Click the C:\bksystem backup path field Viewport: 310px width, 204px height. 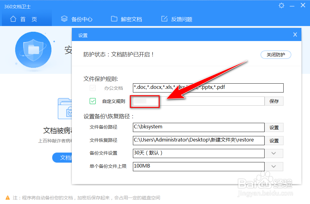click(x=199, y=127)
